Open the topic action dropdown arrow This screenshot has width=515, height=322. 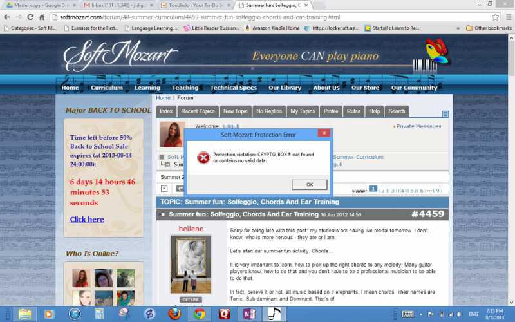[164, 189]
